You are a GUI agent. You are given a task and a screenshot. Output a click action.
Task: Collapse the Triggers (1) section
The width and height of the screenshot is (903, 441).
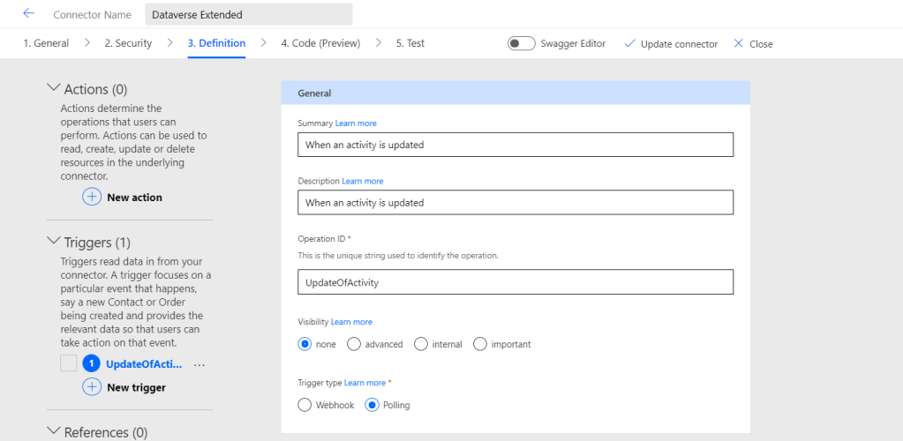pos(53,242)
